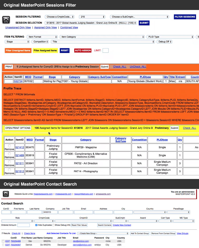Viewport: 199px width, 248px height.
Task: Click the home icon in Contact Search
Action: tap(6, 194)
